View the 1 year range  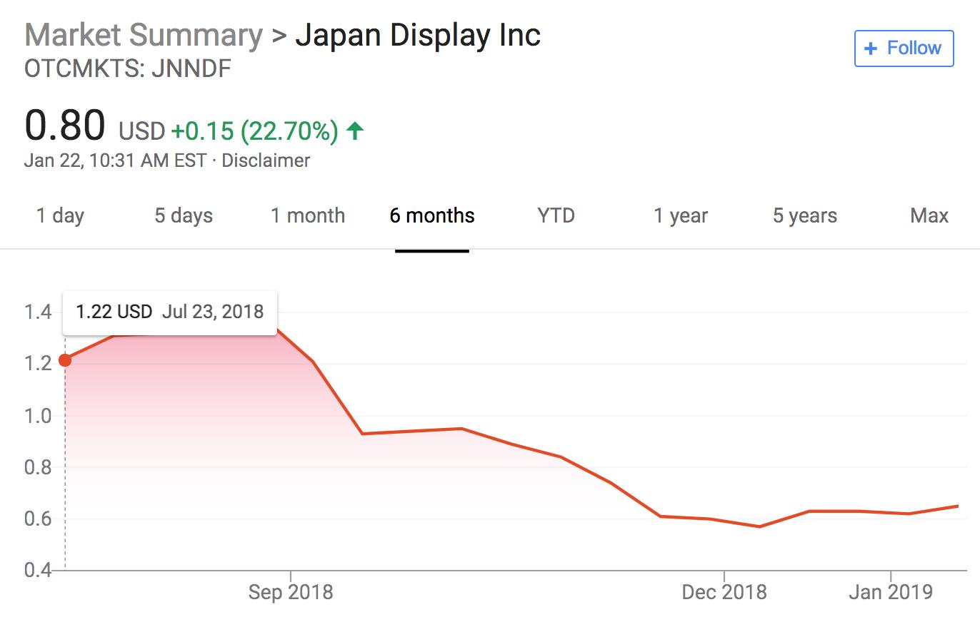(x=680, y=215)
